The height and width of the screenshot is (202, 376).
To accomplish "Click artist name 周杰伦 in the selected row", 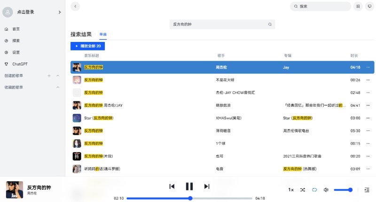I will 221,67.
